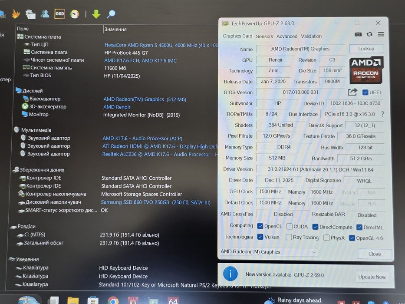Click the Device ID field
This screenshot has width=405, height=304.
(355, 103)
